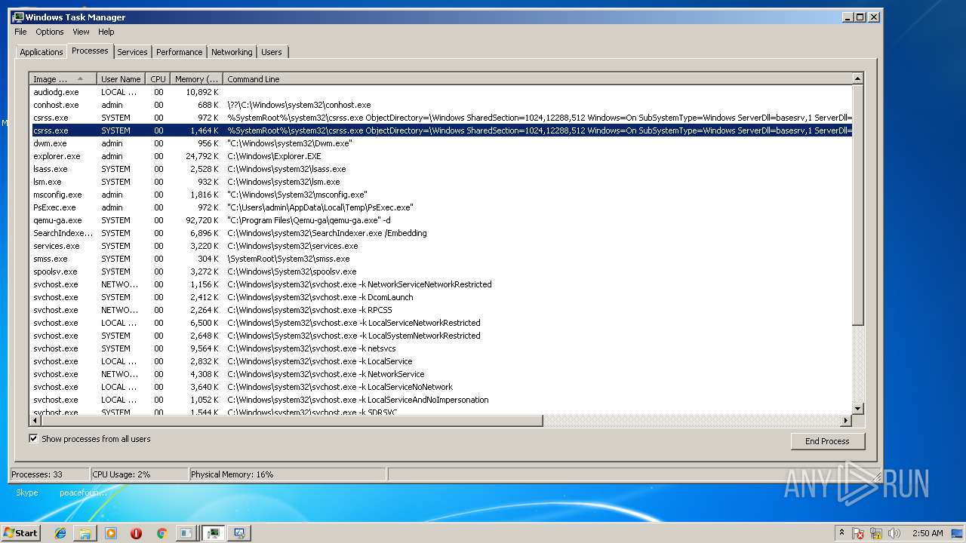This screenshot has width=966, height=543.
Task: Click CPU Usage: 2% in status bar
Action: pos(122,474)
